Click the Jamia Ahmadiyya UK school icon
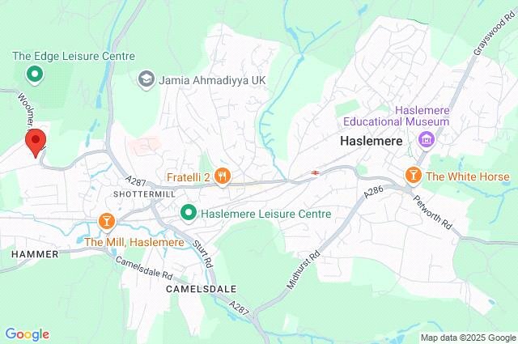This screenshot has width=518, height=344. [x=146, y=80]
